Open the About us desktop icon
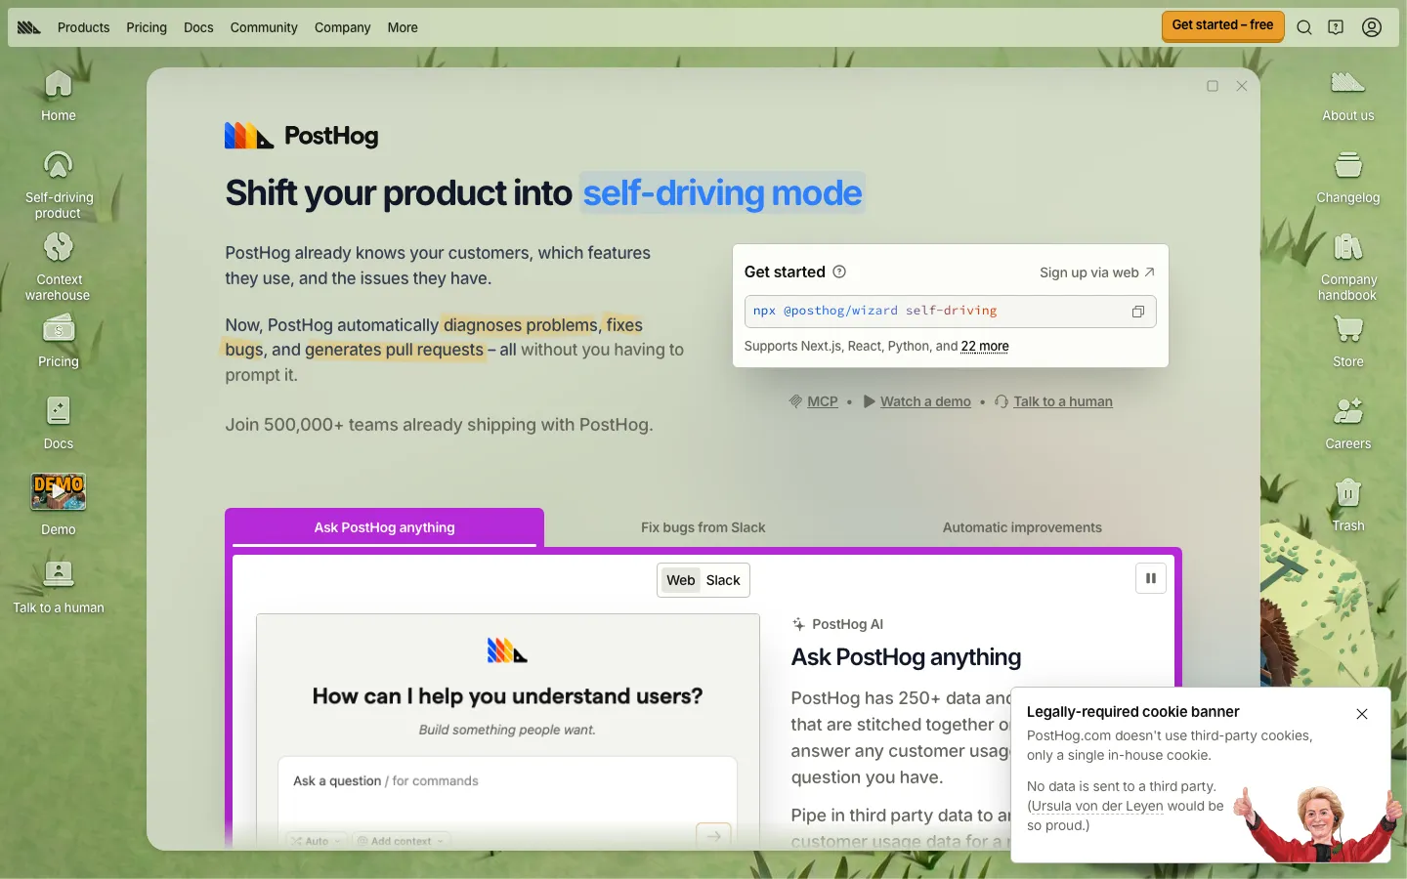The image size is (1407, 879). click(x=1348, y=96)
